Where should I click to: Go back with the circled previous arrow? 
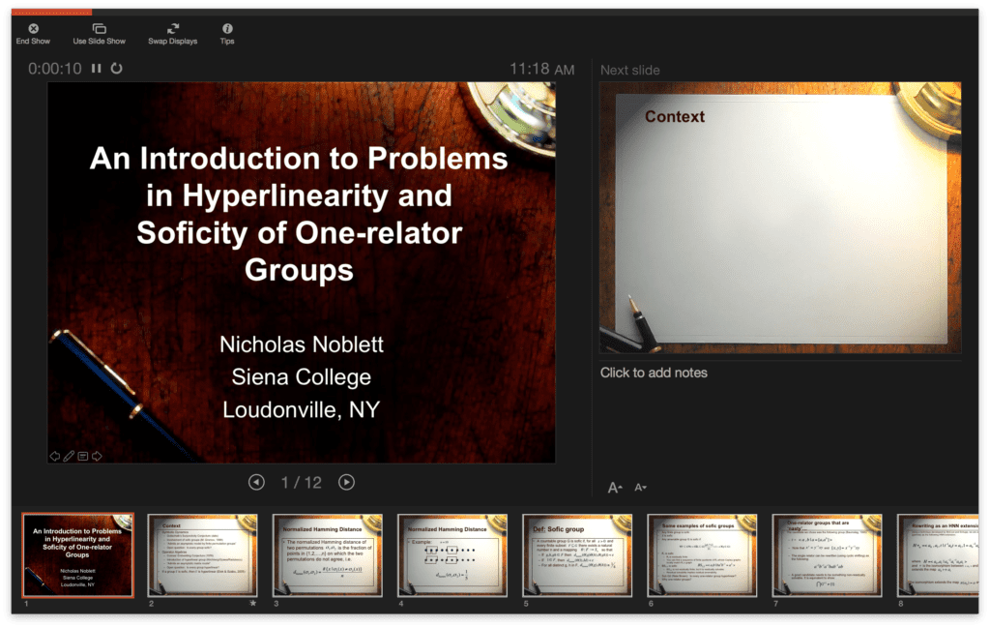256,482
